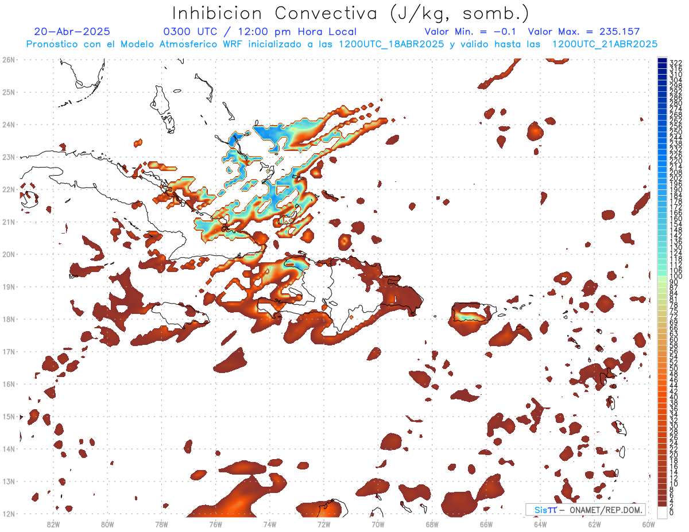This screenshot has width=689, height=532.
Task: Click the time '0300 UTC / 12:00 pm Hora Local'
Action: [260, 32]
